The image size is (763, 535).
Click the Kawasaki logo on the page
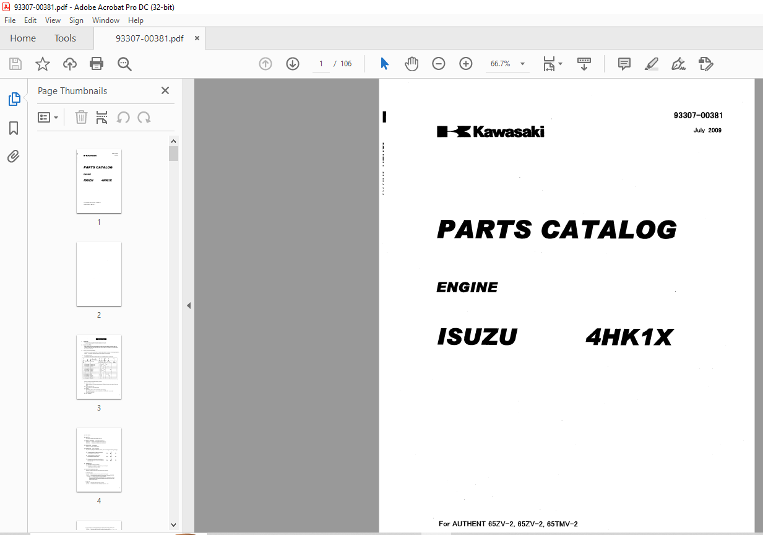(491, 131)
